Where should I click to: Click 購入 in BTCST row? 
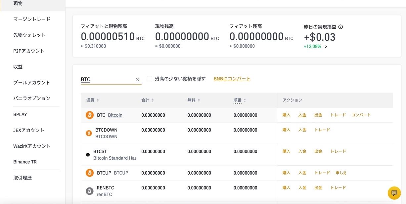coord(287,151)
